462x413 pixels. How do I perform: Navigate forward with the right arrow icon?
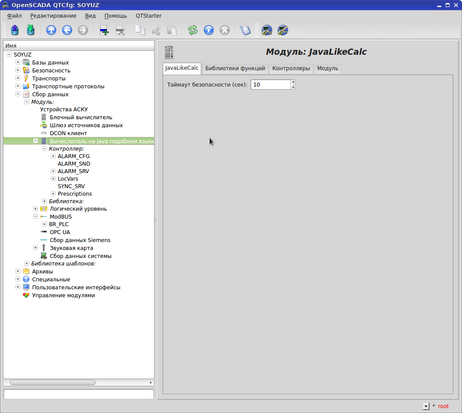[x=83, y=30]
